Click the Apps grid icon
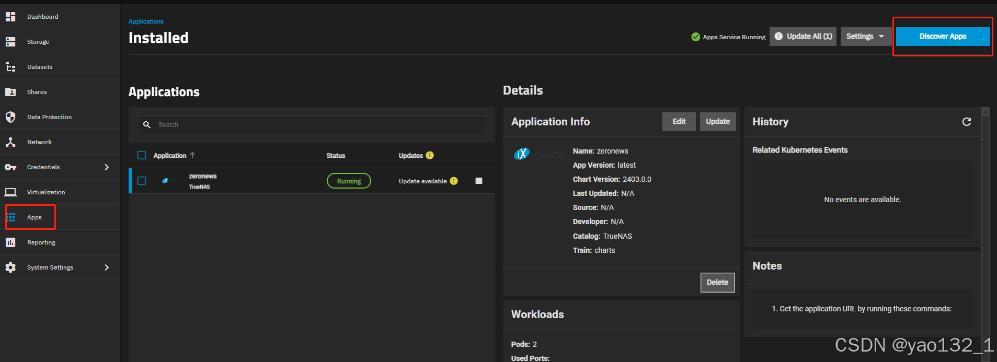The image size is (997, 362). (x=10, y=217)
